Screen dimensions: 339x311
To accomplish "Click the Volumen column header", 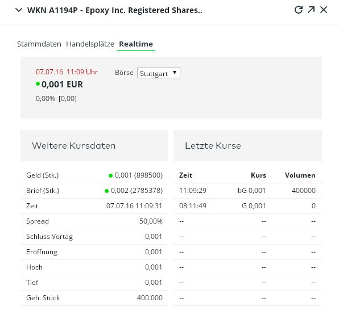I will 300,175.
